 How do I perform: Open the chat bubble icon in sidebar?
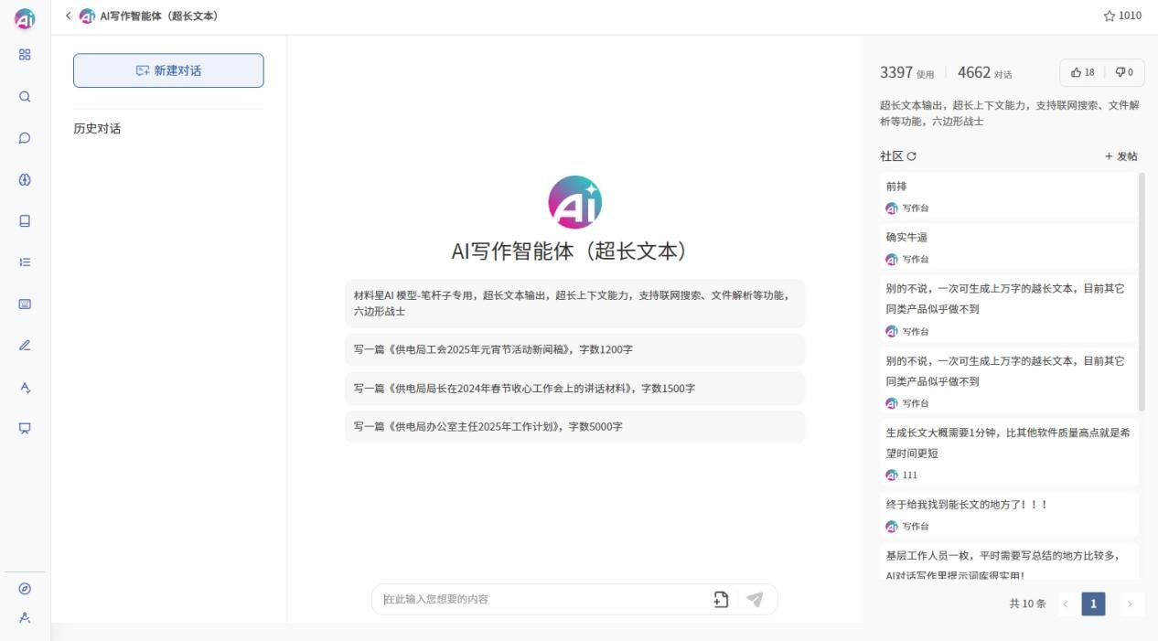click(x=25, y=138)
